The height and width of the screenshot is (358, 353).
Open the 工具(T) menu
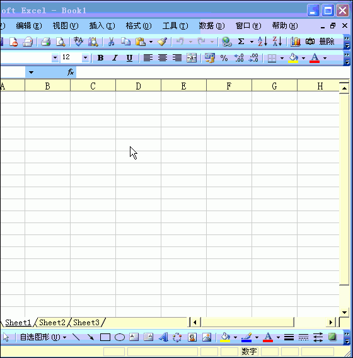(175, 26)
